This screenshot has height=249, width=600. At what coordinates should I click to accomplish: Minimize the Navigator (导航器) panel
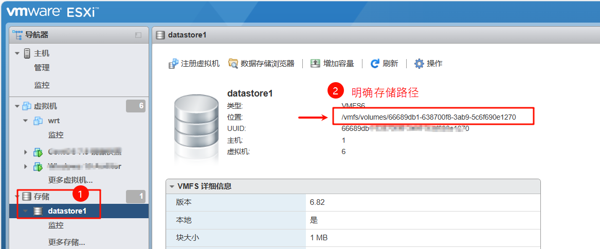point(138,35)
